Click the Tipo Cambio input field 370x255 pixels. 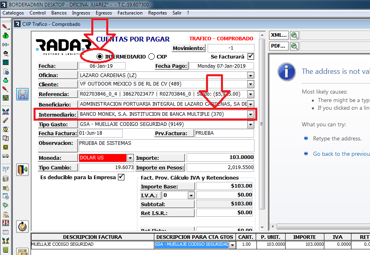106,167
